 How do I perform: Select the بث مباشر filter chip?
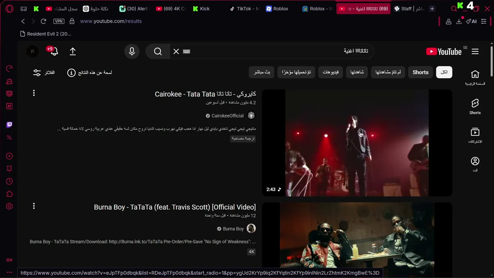(x=262, y=72)
